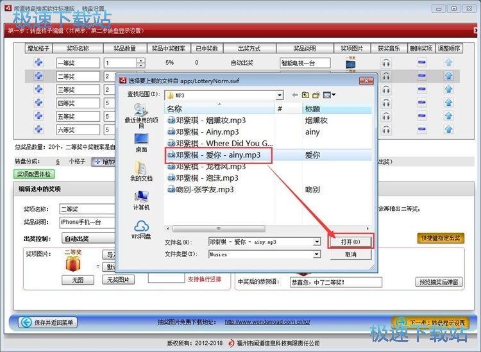This screenshot has width=481, height=352.
Task: Click the 取消 button in file dialog
Action: pyautogui.click(x=351, y=255)
